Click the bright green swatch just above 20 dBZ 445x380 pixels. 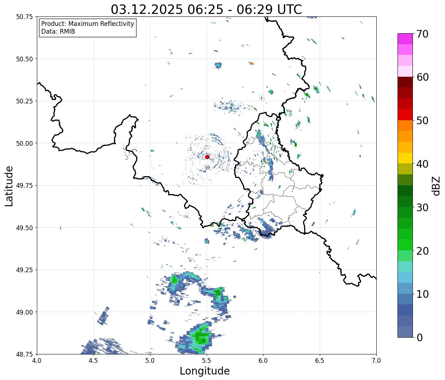[405, 245]
